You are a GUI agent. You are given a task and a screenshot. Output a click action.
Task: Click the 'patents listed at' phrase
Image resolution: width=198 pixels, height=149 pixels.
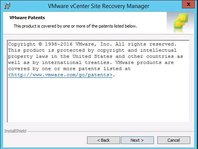tap(104, 69)
